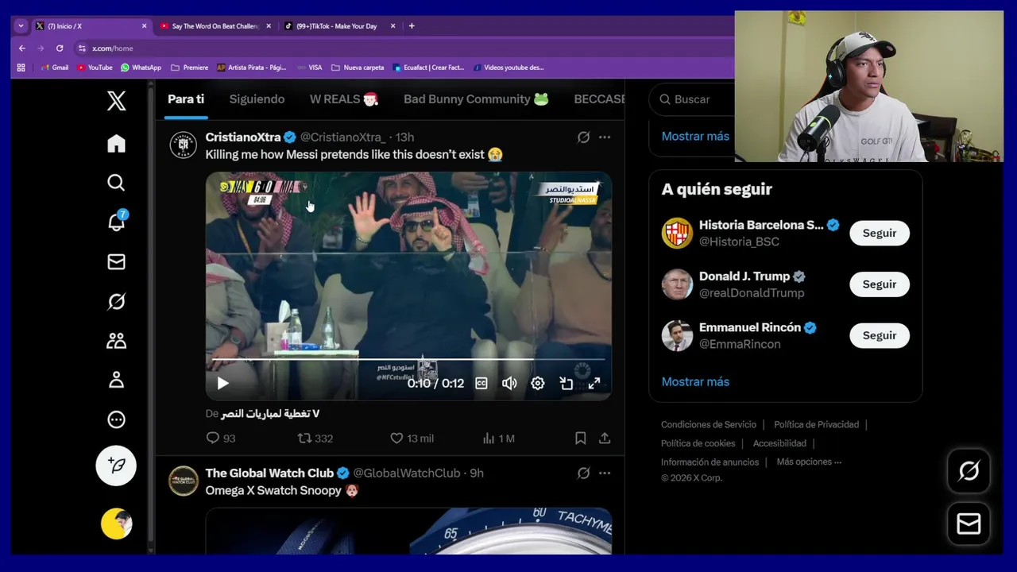Viewport: 1017px width, 572px height.
Task: Click the Buscar search field
Action: pos(691,99)
